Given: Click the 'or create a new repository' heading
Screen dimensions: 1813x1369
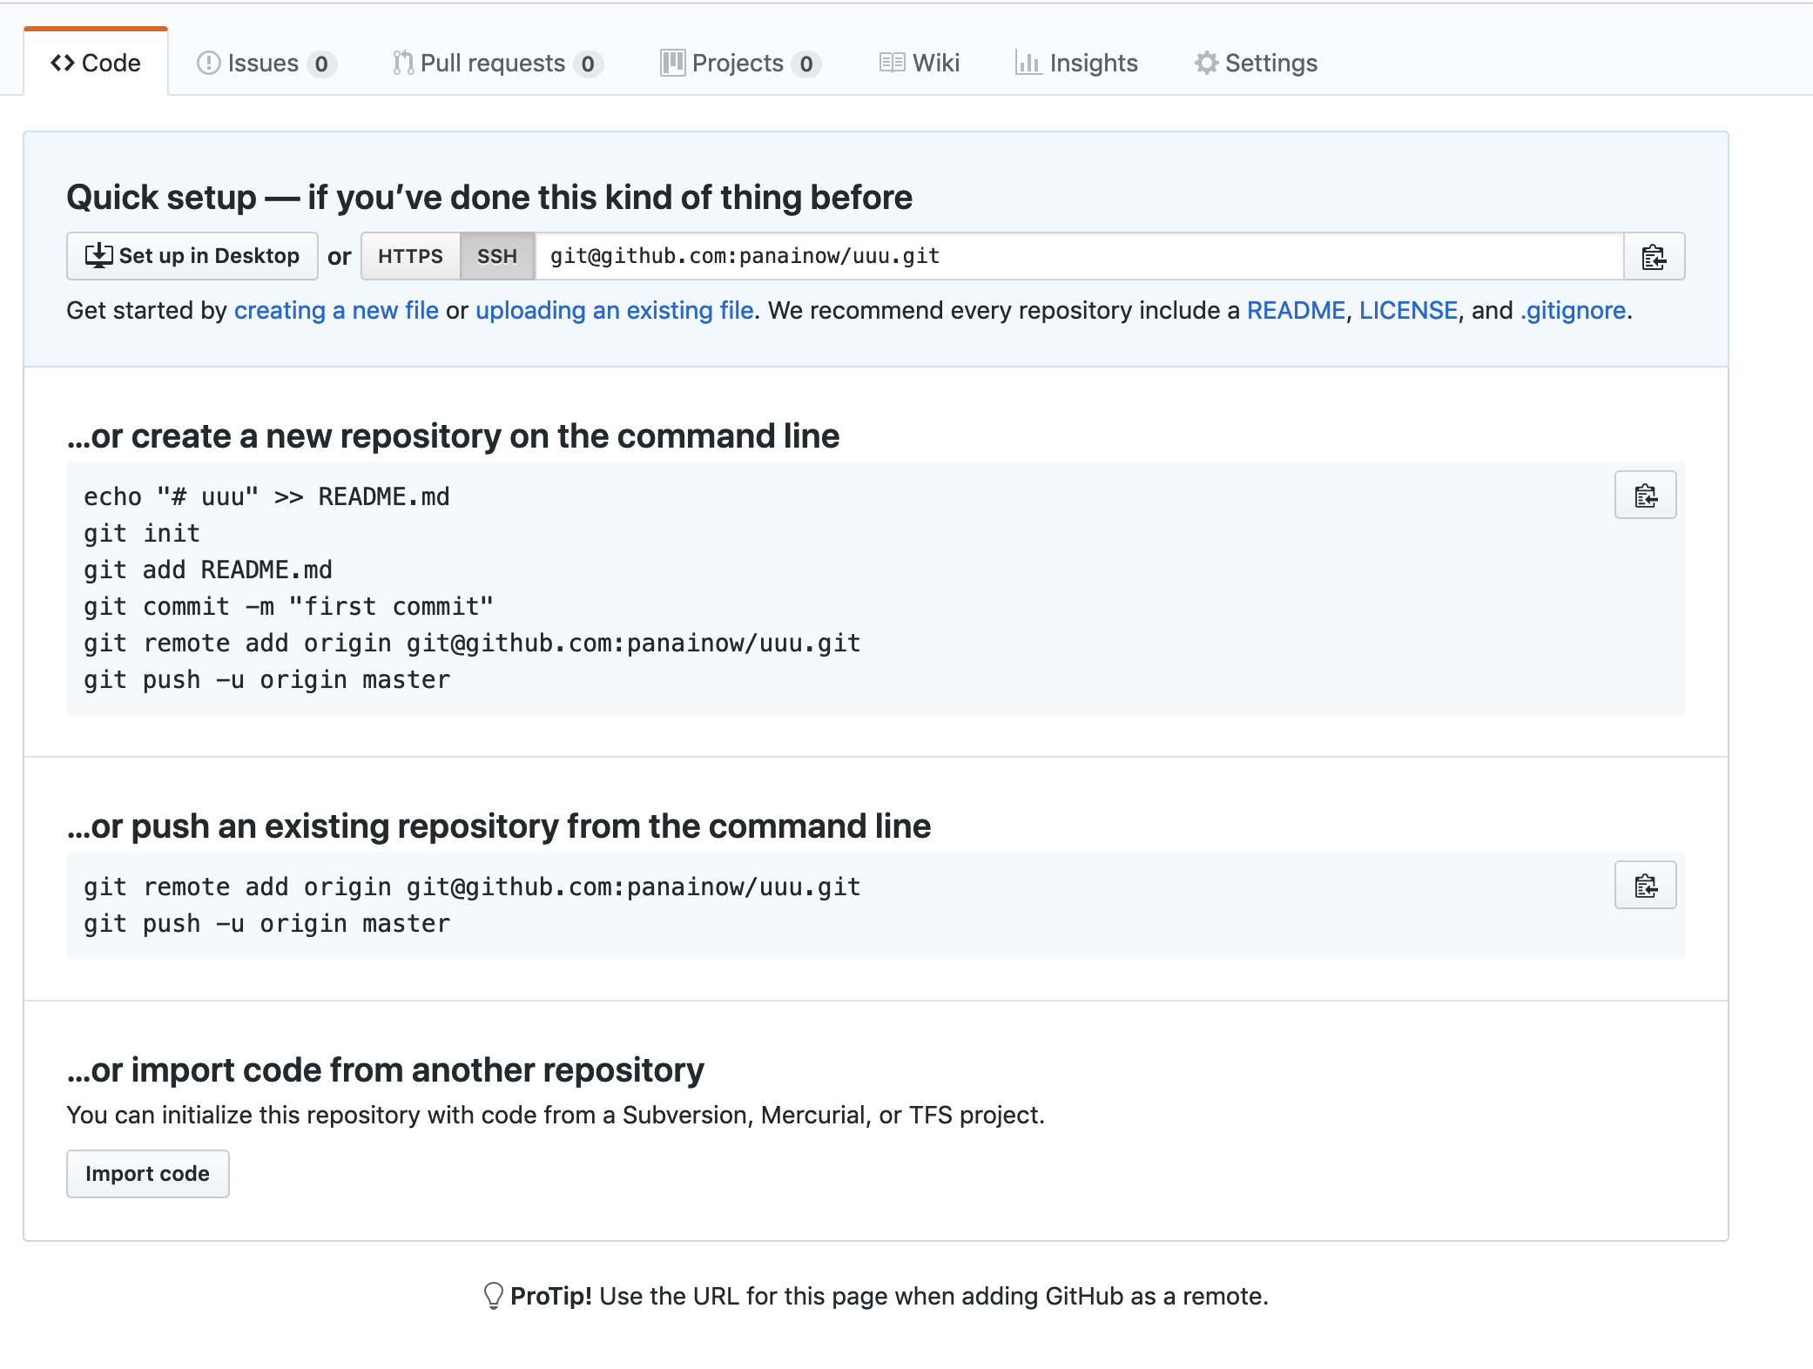Looking at the screenshot, I should tap(453, 436).
